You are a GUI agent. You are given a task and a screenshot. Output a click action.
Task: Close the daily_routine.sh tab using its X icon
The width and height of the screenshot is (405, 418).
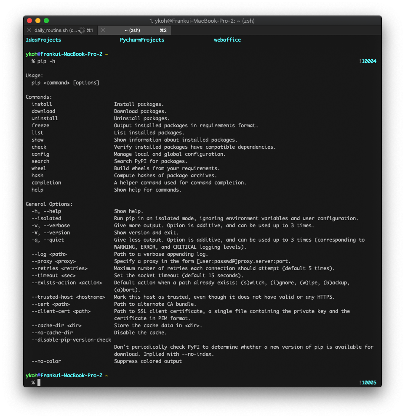[x=29, y=30]
